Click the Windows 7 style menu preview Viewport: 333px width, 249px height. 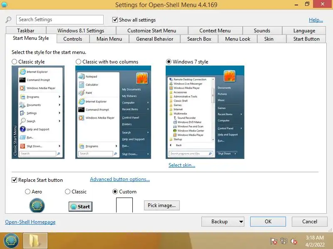tap(205, 112)
